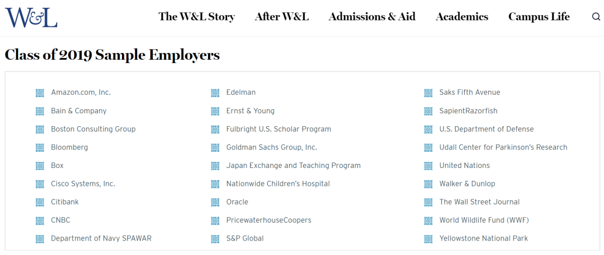
Task: Select the Fulbright U.S. Scholar Program entry
Action: pyautogui.click(x=279, y=129)
